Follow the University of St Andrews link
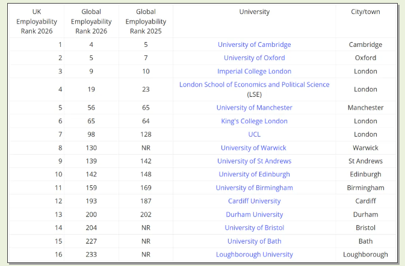Image resolution: width=405 pixels, height=266 pixels. point(254,161)
